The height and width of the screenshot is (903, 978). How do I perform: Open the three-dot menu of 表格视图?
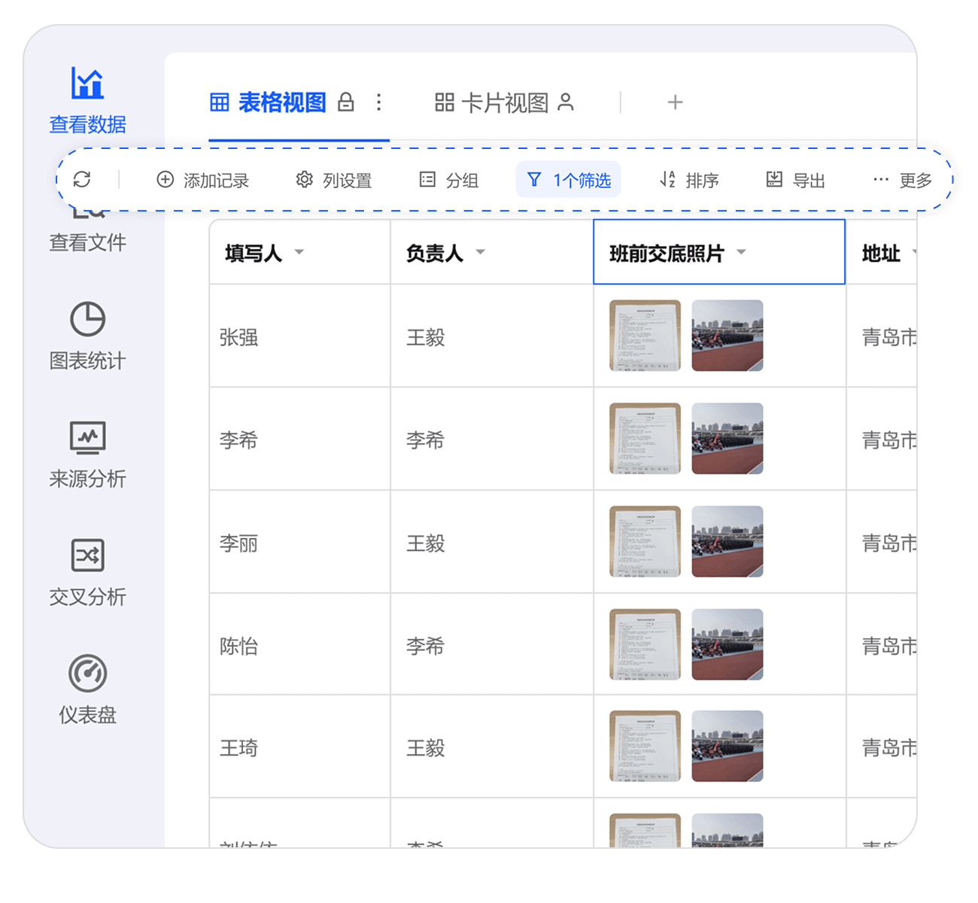pos(379,102)
